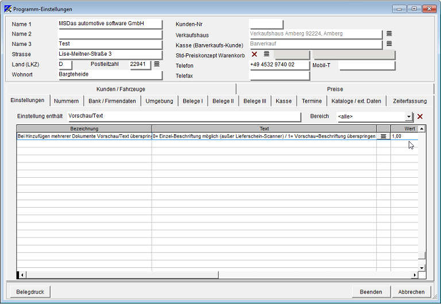This screenshot has height=304, width=441.
Task: Clear the Bereich filter with red X
Action: (420, 116)
